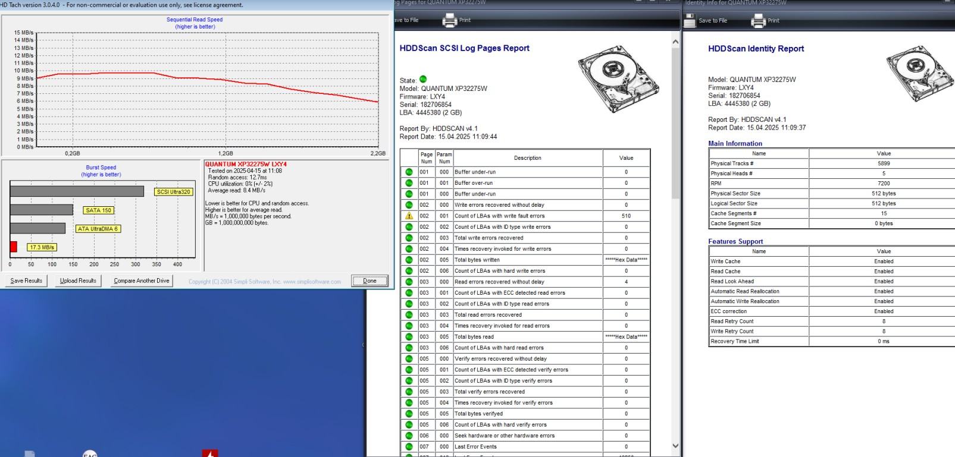Viewport: 955px width, 457px height.
Task: Click the red burst speed bar
Action: (13, 247)
